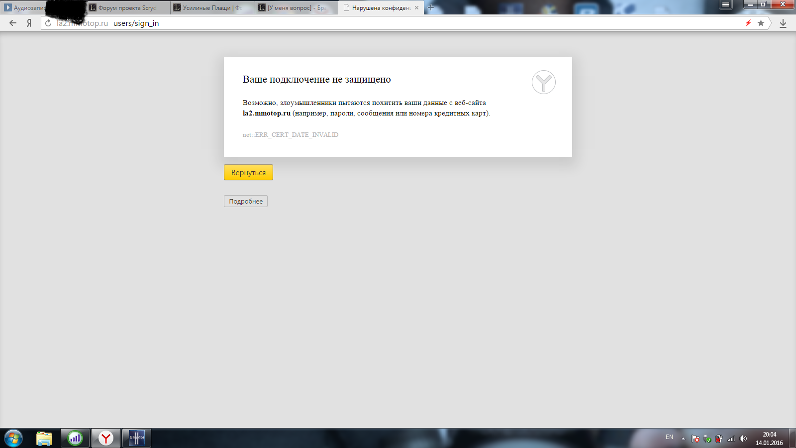
Task: Click the back arrow in the browser toolbar
Action: pos(13,23)
